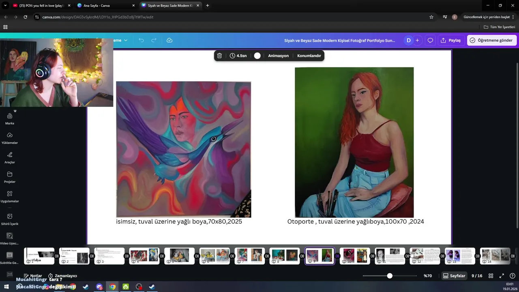Select the Otoporte caption text
This screenshot has height=292, width=519.
[356, 221]
